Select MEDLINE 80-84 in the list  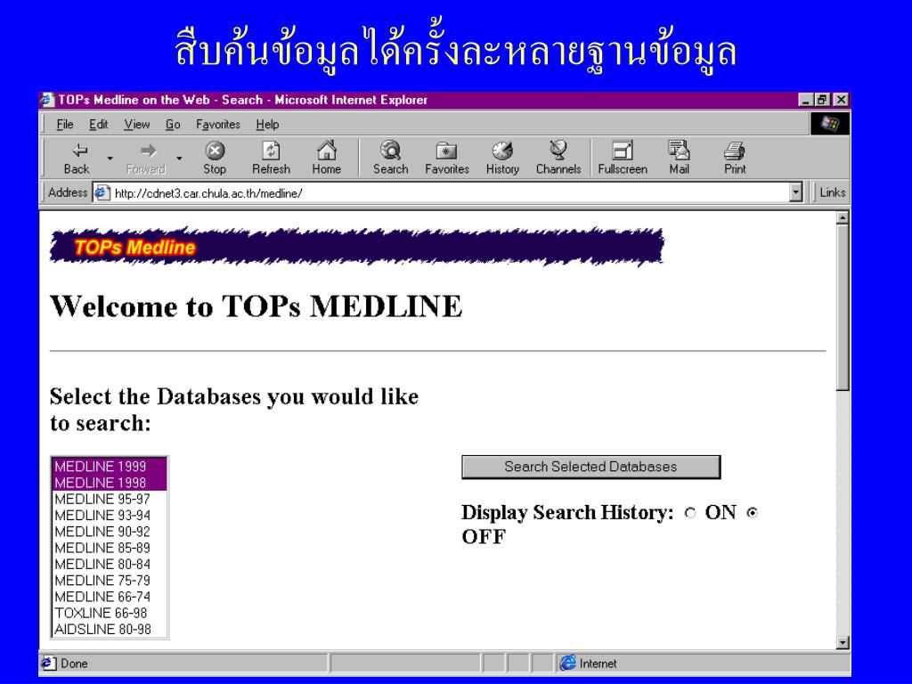click(110, 564)
